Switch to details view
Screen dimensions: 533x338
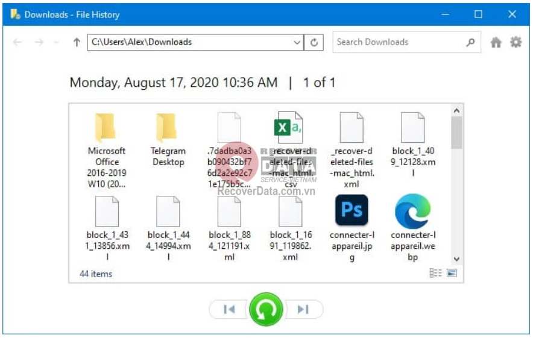pyautogui.click(x=435, y=273)
